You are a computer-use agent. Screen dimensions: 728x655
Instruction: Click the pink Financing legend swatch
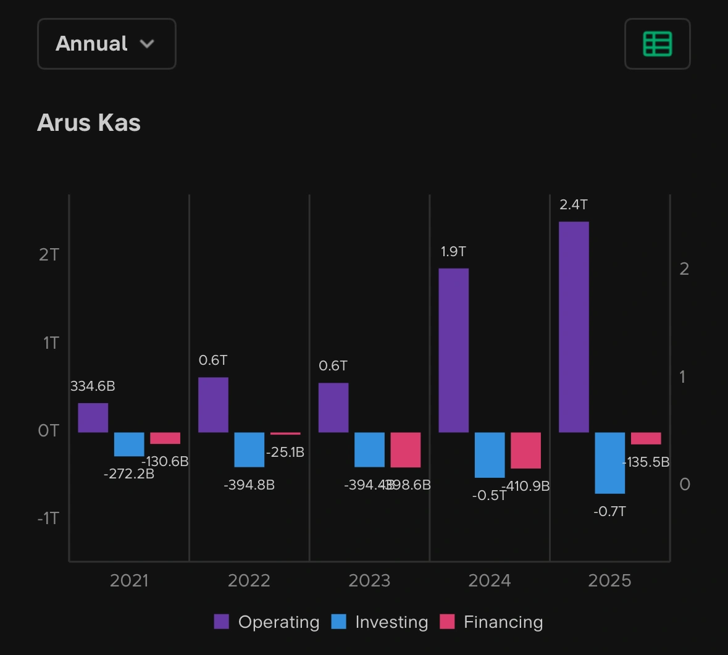point(447,622)
